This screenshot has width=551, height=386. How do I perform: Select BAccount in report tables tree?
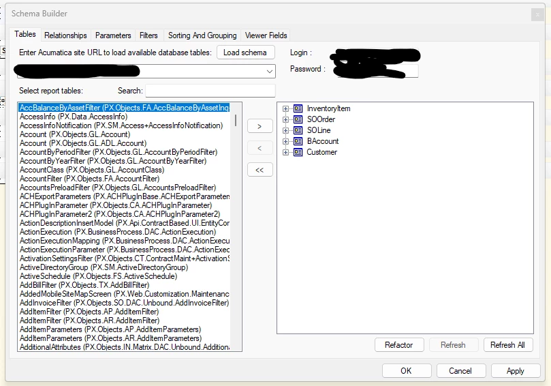coord(323,141)
